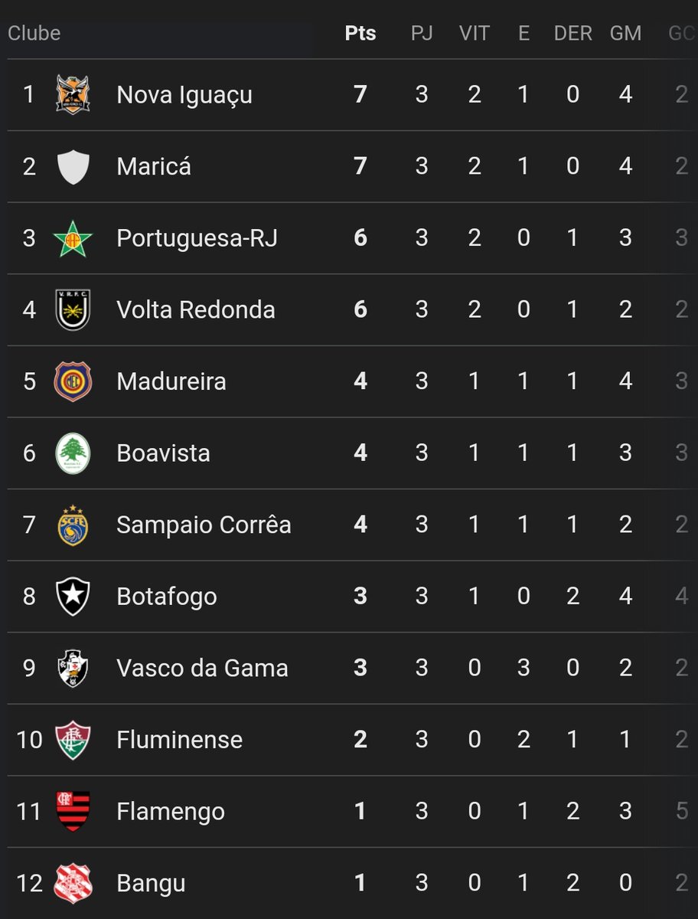Click the Vasco da Gama crest
Image resolution: width=698 pixels, height=919 pixels.
[x=73, y=668]
